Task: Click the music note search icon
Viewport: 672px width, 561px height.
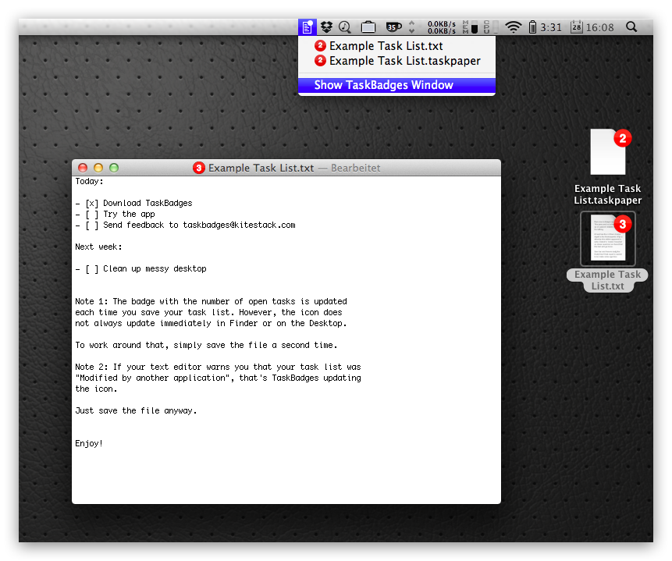Action: point(344,27)
